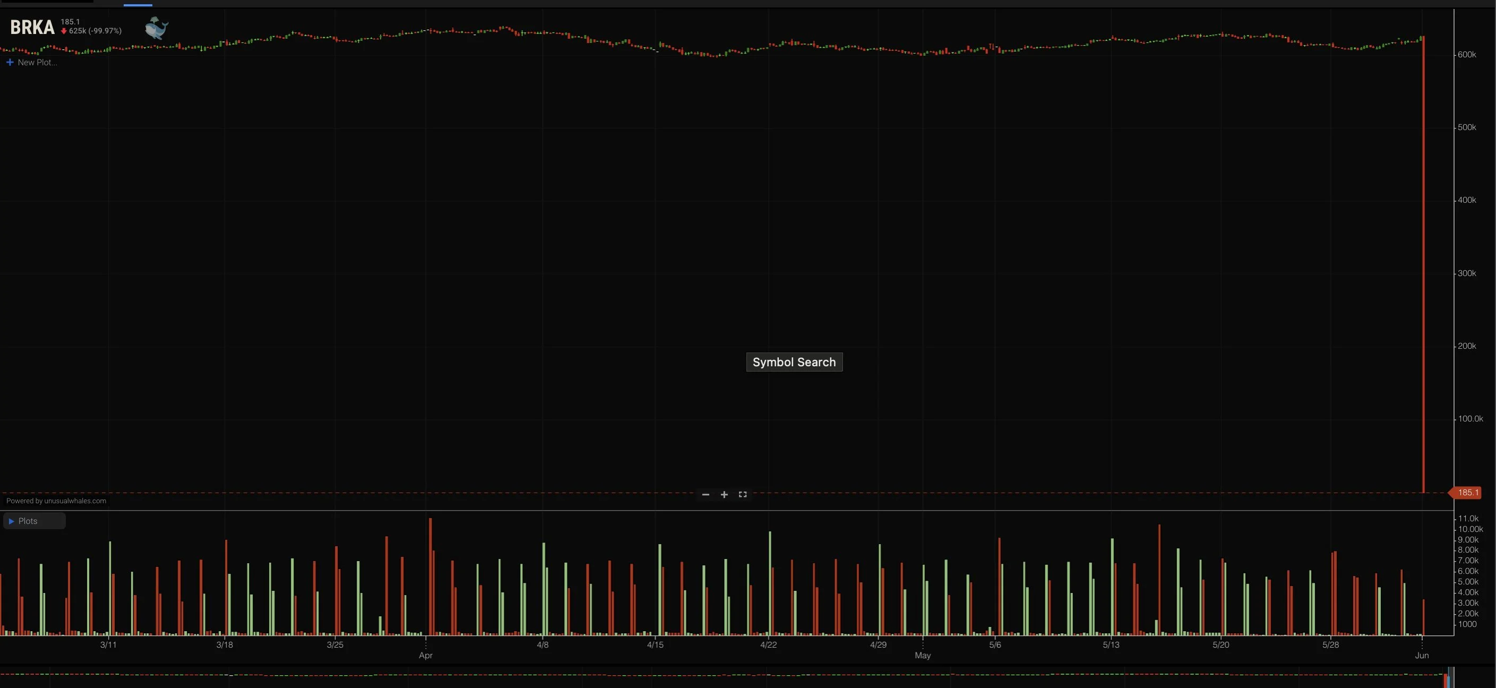1496x688 pixels.
Task: Click the 3/18 date label
Action: tap(225, 644)
